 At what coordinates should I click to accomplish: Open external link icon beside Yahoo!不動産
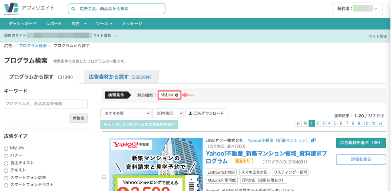coord(313,141)
